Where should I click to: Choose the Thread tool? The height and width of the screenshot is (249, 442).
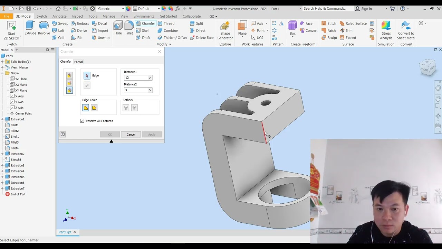(x=166, y=24)
